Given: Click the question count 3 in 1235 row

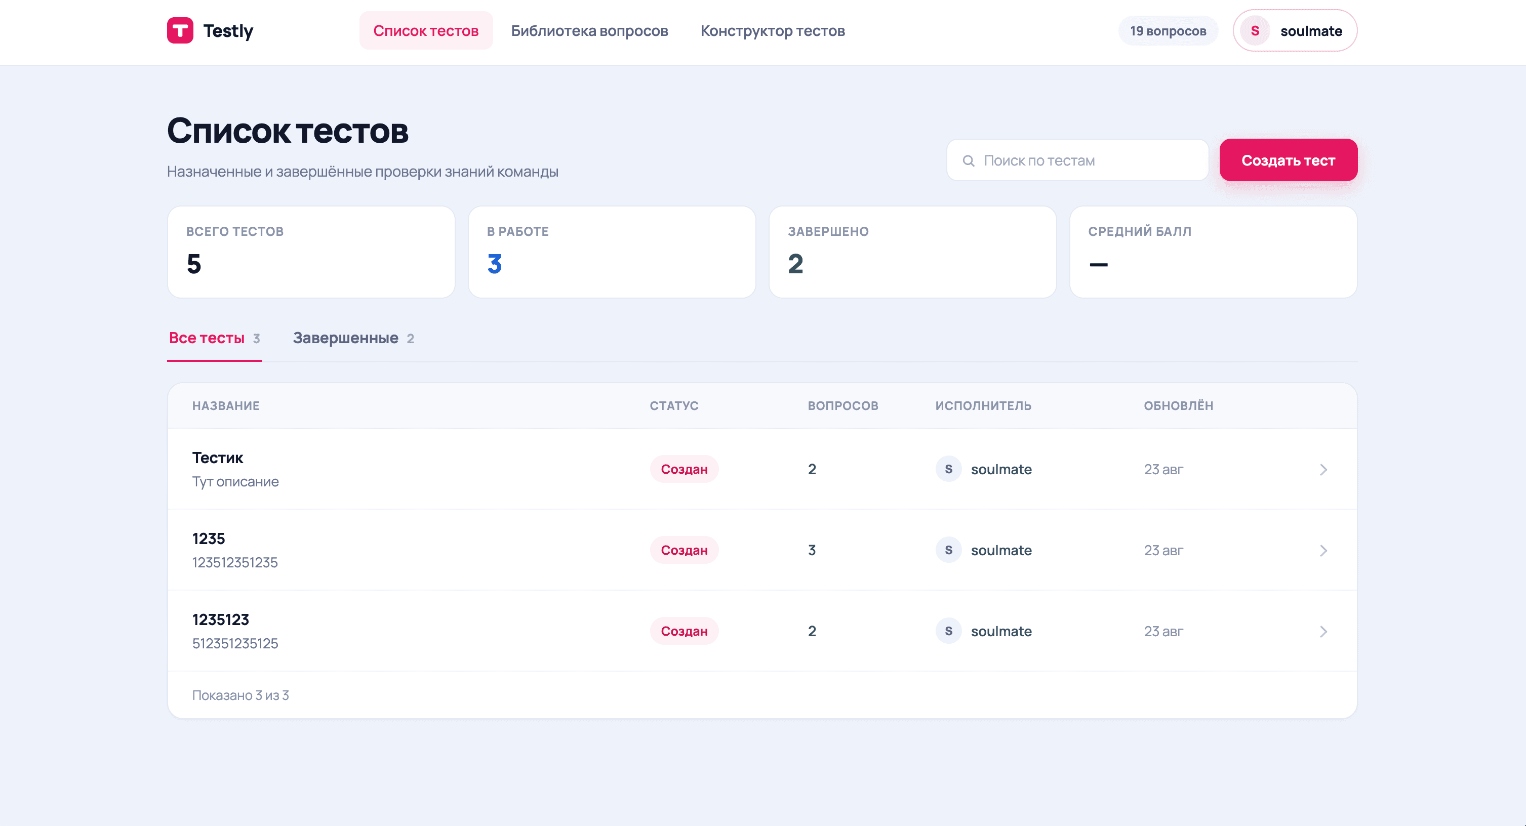Looking at the screenshot, I should click(812, 551).
